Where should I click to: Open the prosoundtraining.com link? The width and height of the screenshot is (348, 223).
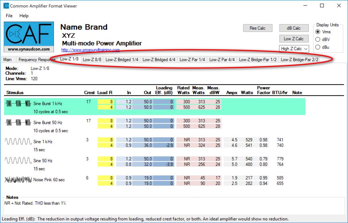coord(91,50)
